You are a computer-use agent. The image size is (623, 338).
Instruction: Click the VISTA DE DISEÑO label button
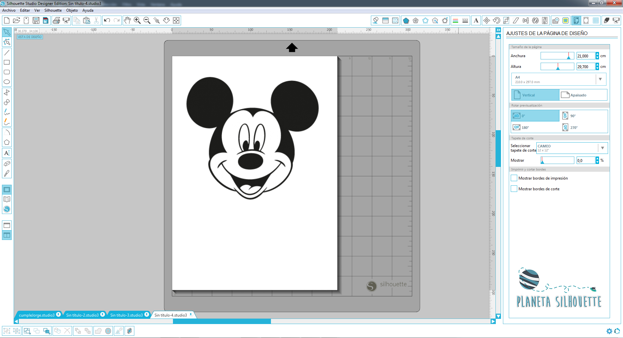click(30, 37)
